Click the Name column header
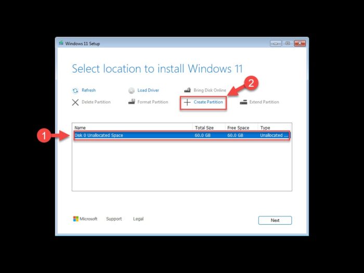Screen dimensions: 364x273 click(x=80, y=128)
